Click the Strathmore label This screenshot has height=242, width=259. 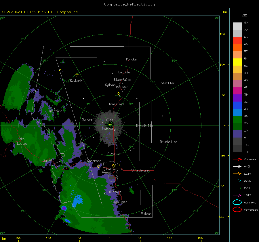140,170
